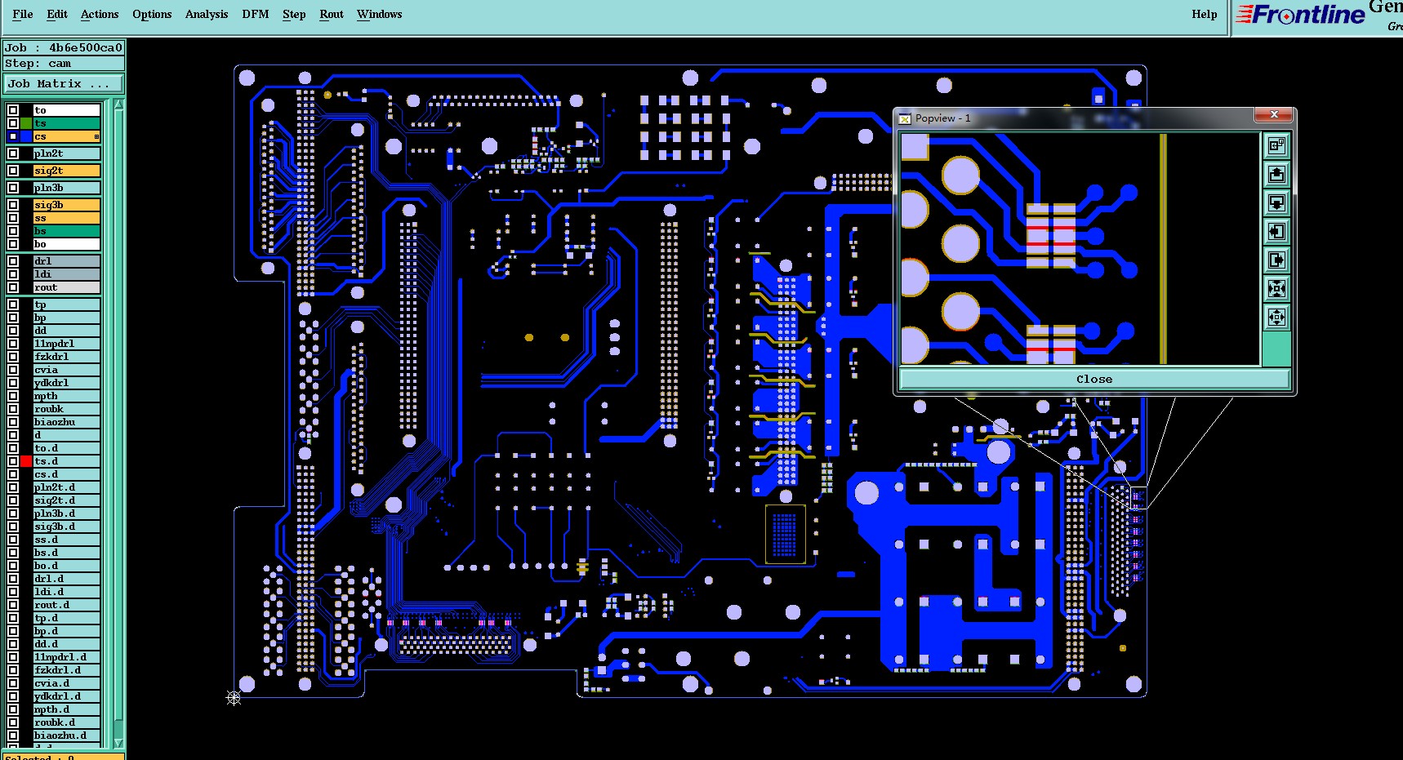Click the Close button in Popview
1403x760 pixels.
[x=1094, y=379]
